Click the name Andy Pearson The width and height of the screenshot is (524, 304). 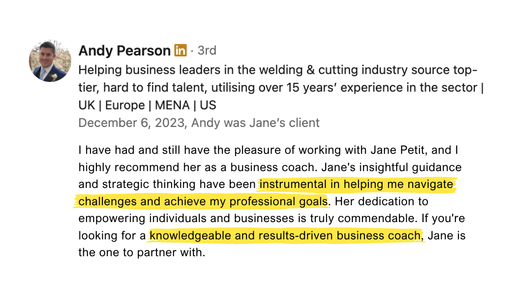pyautogui.click(x=124, y=51)
